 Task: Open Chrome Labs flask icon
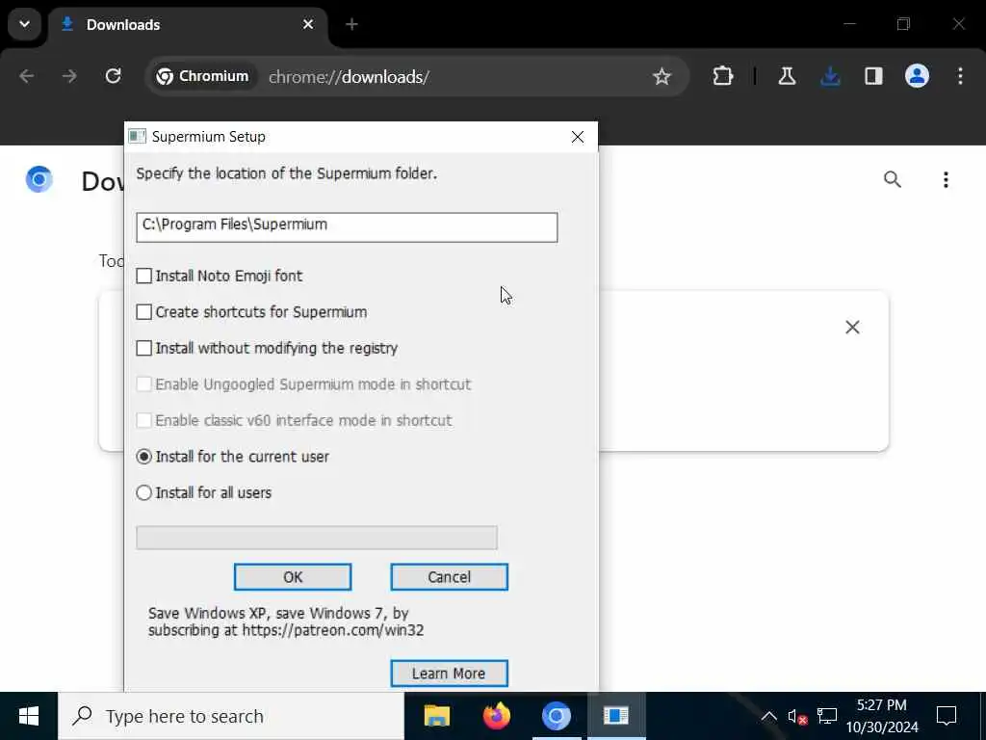787,76
